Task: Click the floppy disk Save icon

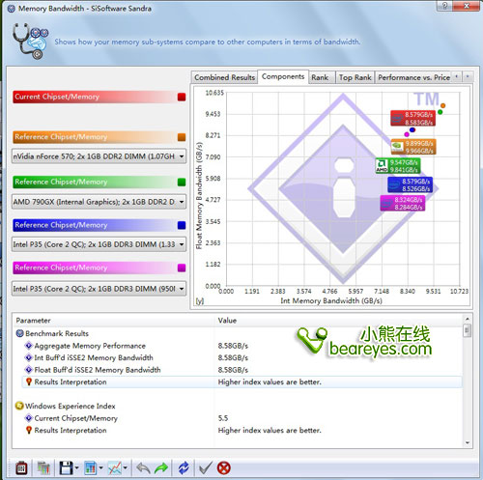Action: pos(66,467)
